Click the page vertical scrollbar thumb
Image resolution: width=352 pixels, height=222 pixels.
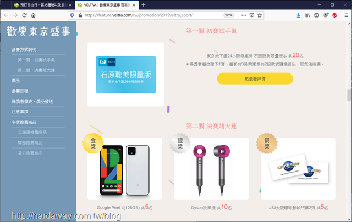click(349, 95)
